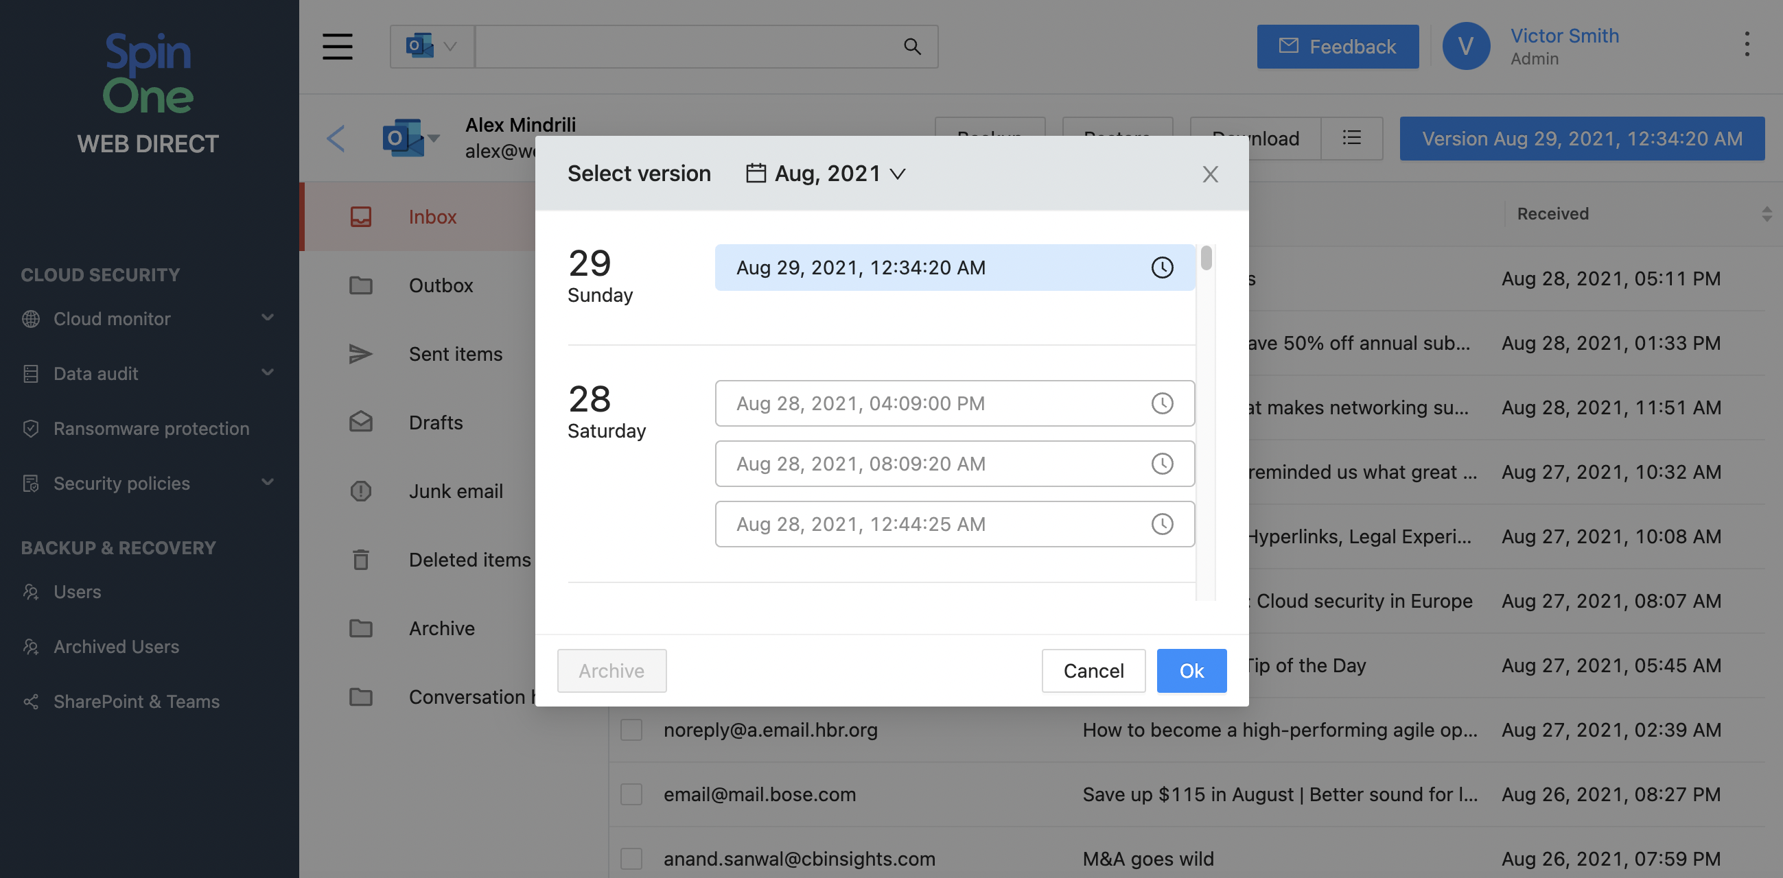Open SharePoint & Teams from the sidebar
1783x878 pixels.
click(135, 701)
